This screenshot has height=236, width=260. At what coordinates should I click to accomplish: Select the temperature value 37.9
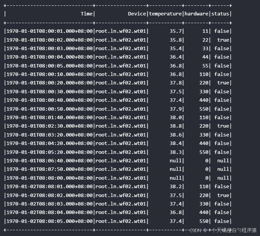[176, 109]
